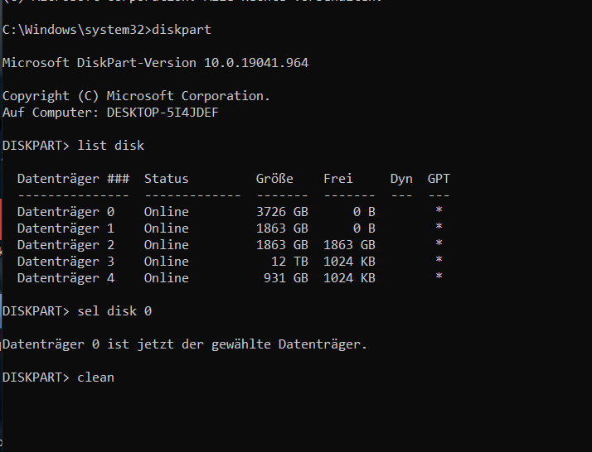Click the "Frei" column header

(338, 179)
